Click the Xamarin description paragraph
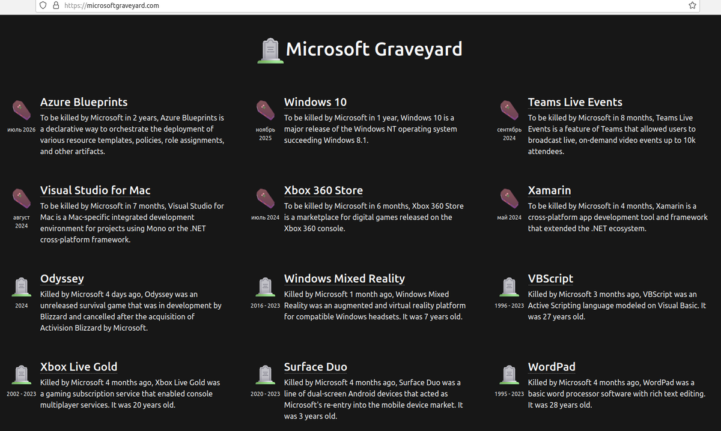 pyautogui.click(x=618, y=217)
